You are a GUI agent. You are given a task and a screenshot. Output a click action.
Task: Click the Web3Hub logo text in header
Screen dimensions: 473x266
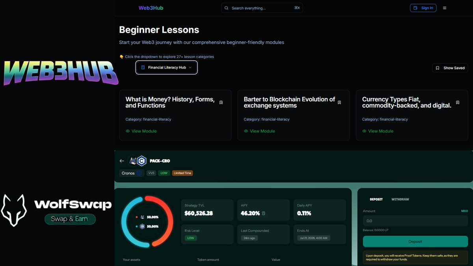[x=151, y=8]
